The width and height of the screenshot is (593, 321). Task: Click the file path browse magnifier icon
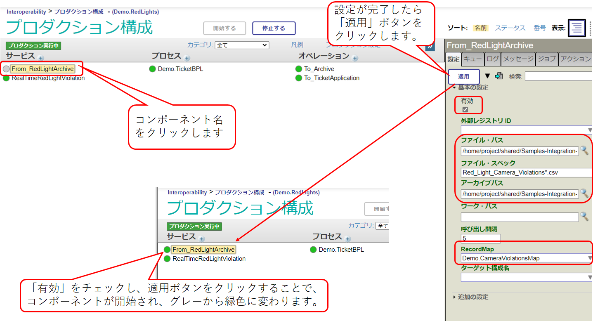coord(584,151)
